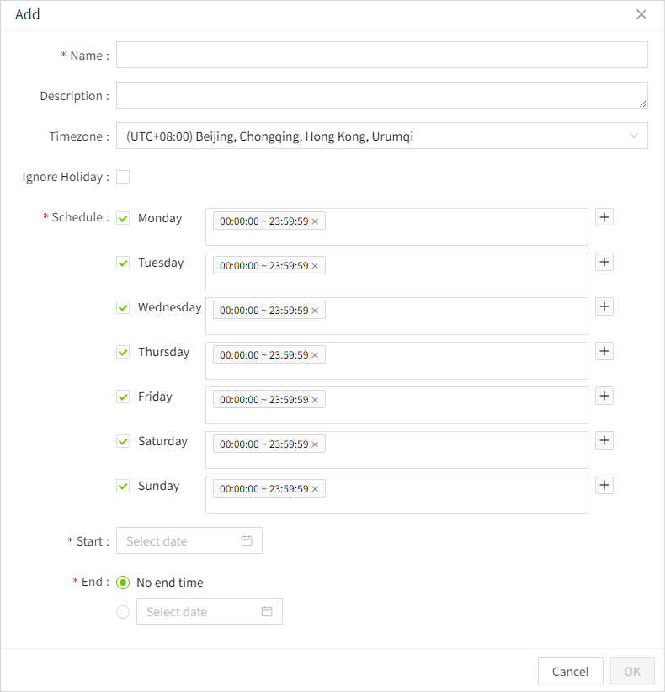The width and height of the screenshot is (665, 692).
Task: Focus the Name input field
Action: point(381,55)
